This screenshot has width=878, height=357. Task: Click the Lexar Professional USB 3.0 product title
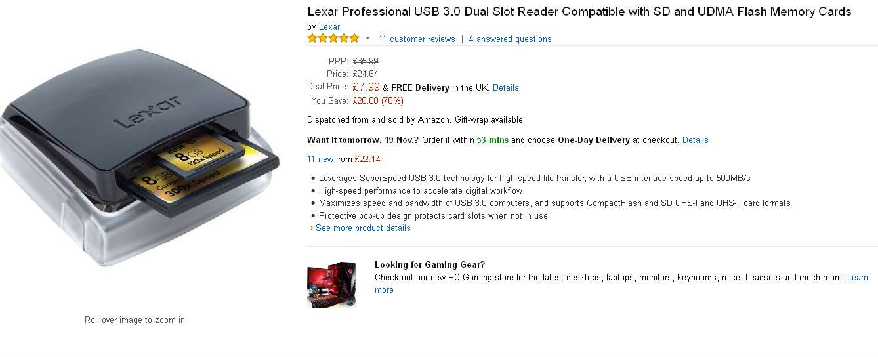[x=579, y=12]
